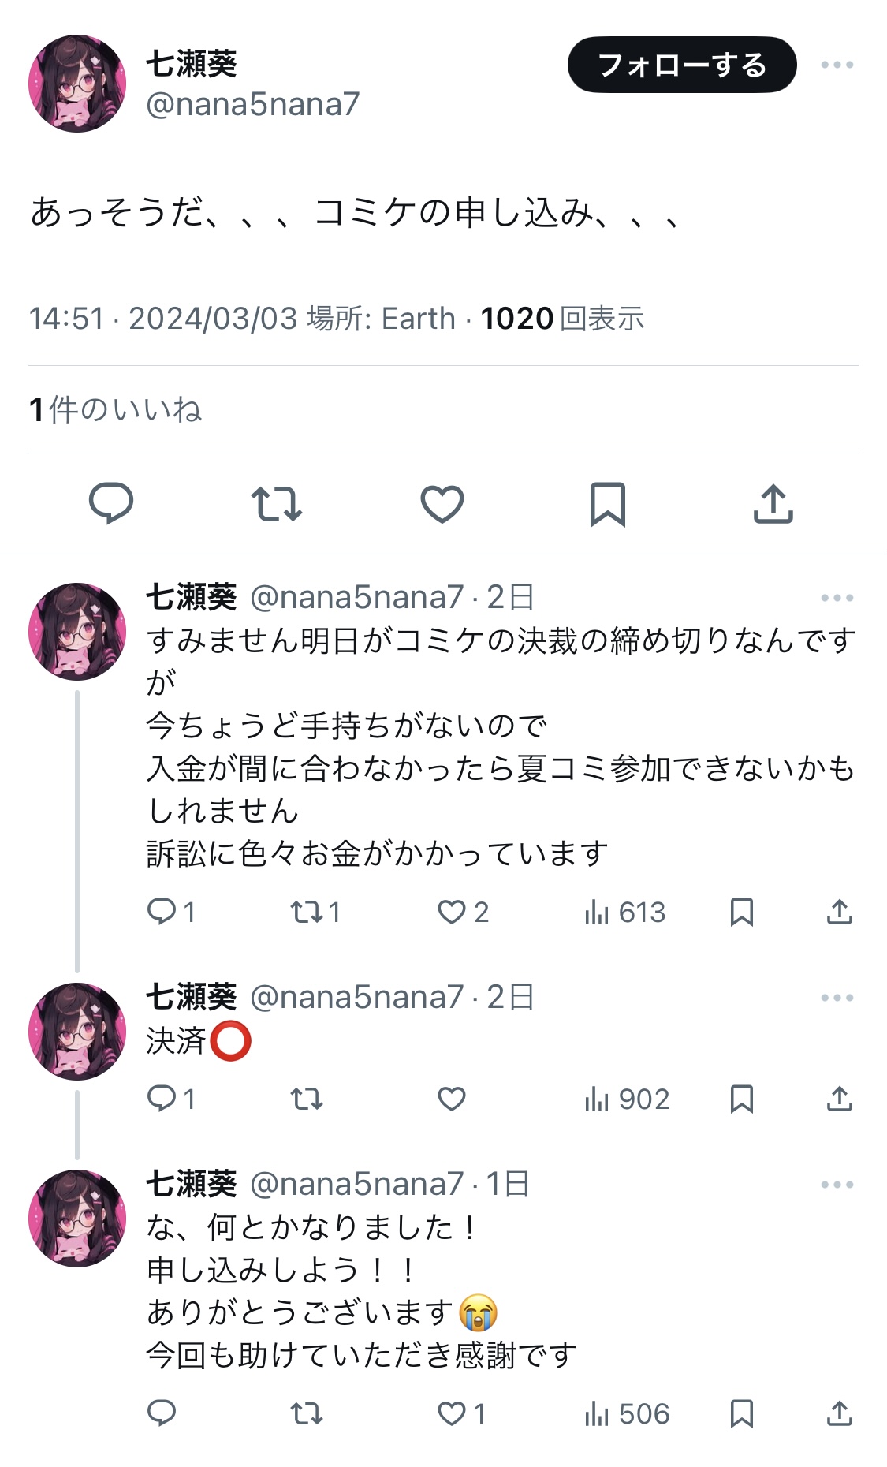Share the last reply tweet
The height and width of the screenshot is (1467, 887).
point(840,1414)
